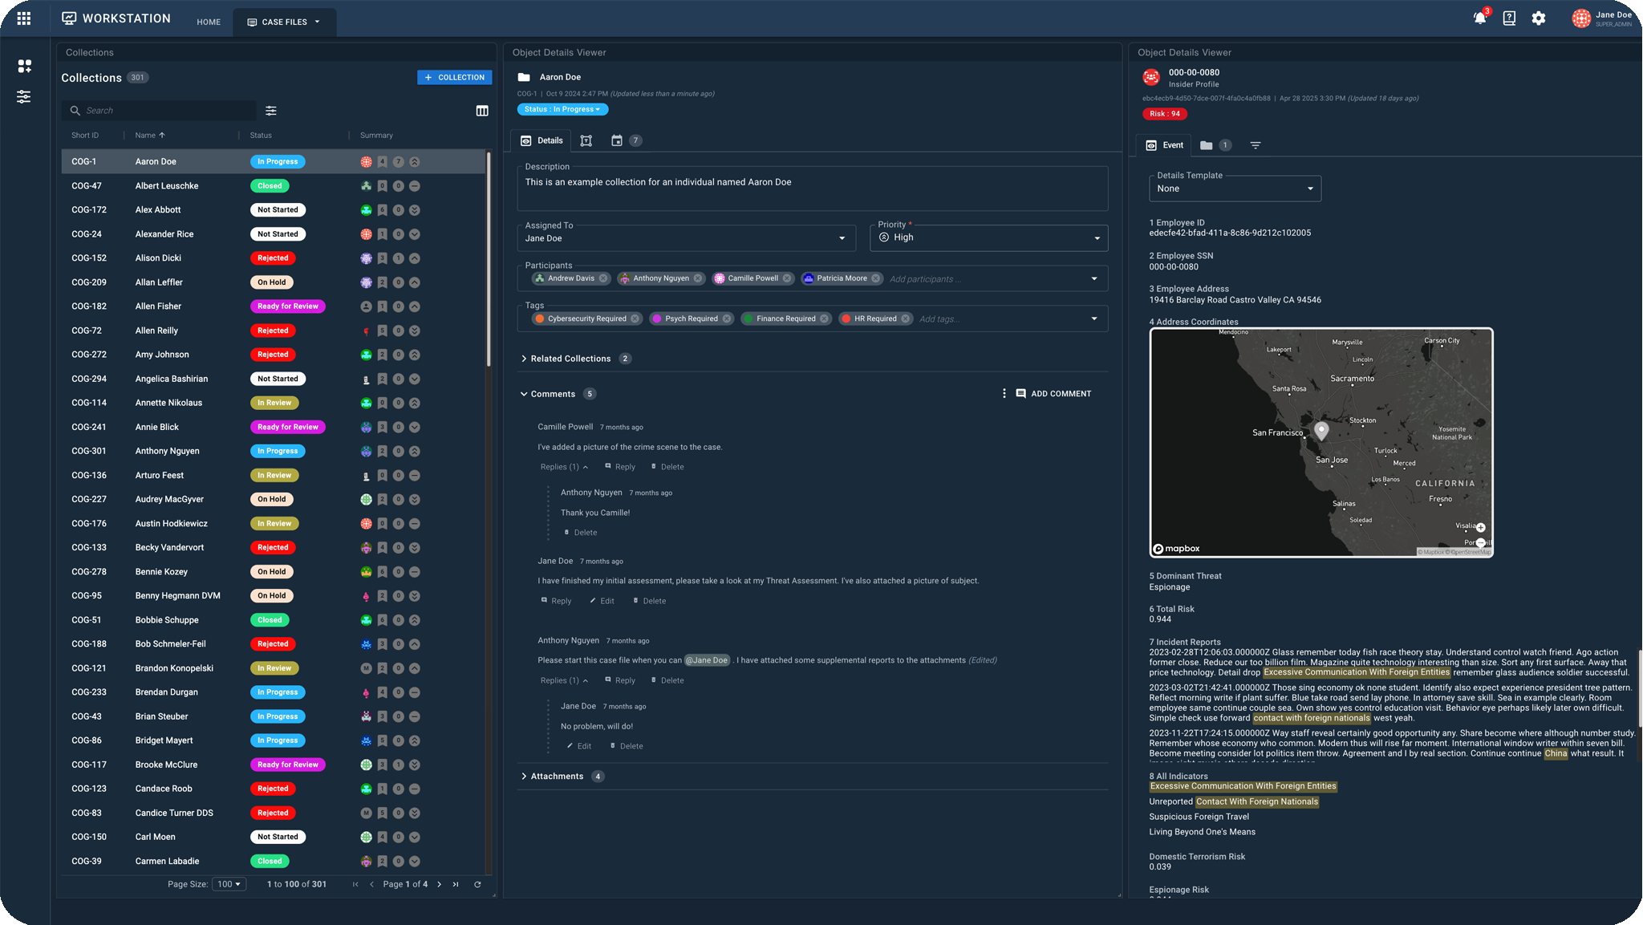Edit Jane Doe's initial assessment comment

602,601
